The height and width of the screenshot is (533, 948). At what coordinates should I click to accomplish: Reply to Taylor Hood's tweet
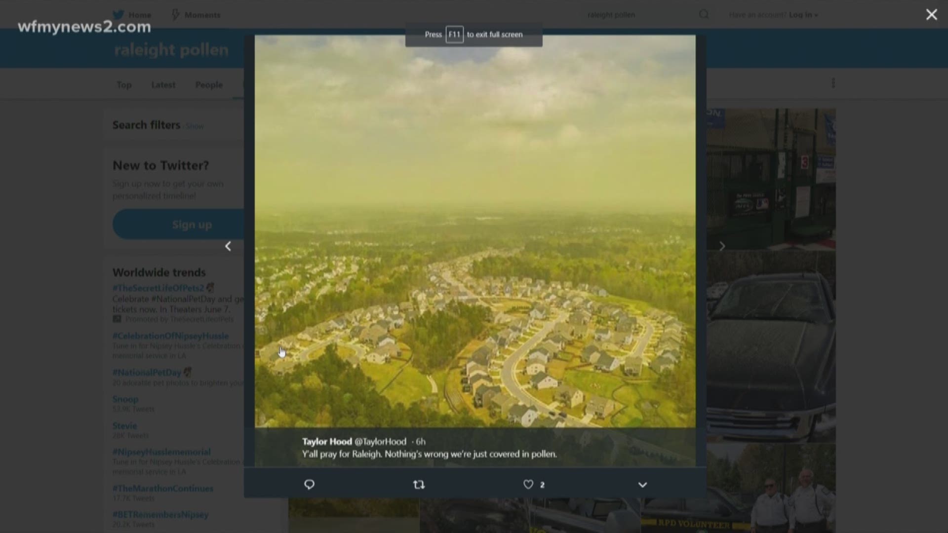(x=310, y=485)
